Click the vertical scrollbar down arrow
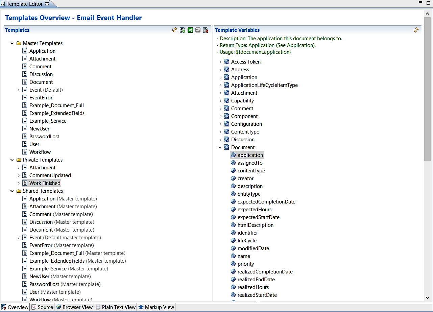The width and height of the screenshot is (433, 312). tap(427, 297)
